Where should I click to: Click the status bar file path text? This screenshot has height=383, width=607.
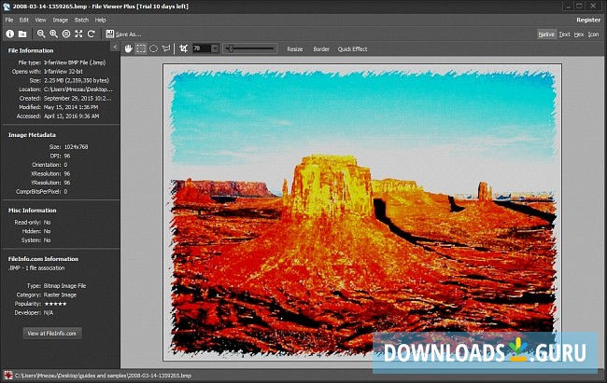[103, 376]
